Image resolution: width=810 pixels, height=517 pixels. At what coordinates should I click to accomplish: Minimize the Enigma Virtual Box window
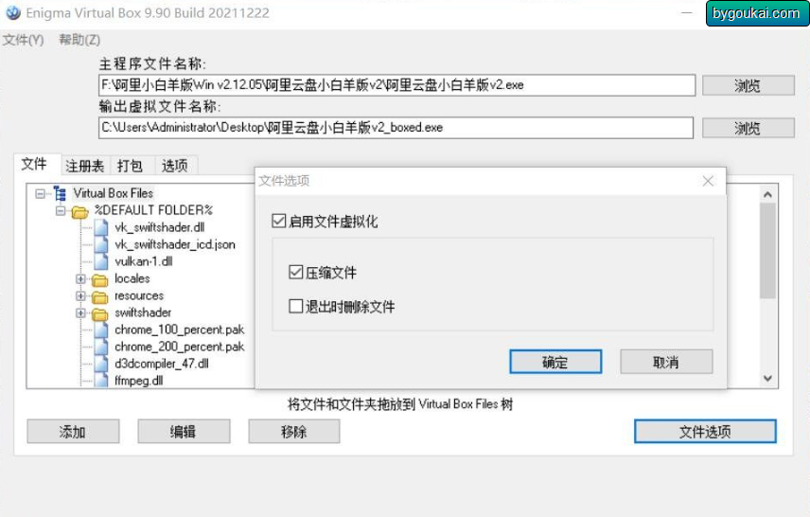687,13
